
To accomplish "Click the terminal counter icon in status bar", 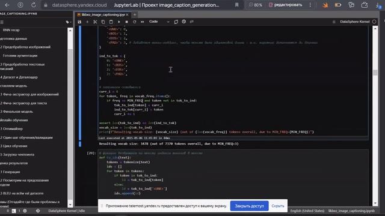I will pos(14,211).
